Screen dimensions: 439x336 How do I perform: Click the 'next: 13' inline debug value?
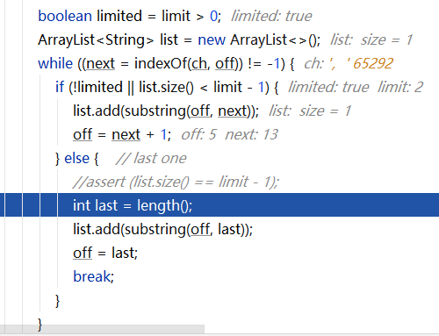pos(251,134)
